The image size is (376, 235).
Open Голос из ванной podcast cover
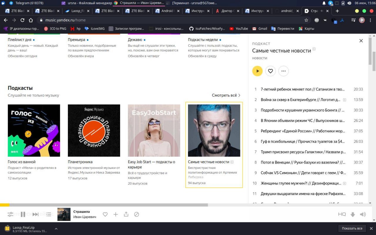point(34,130)
